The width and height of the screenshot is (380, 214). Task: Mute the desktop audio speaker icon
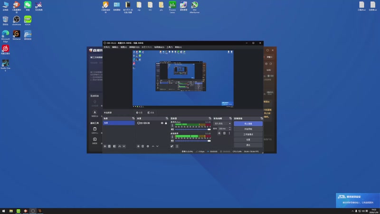pyautogui.click(x=172, y=141)
